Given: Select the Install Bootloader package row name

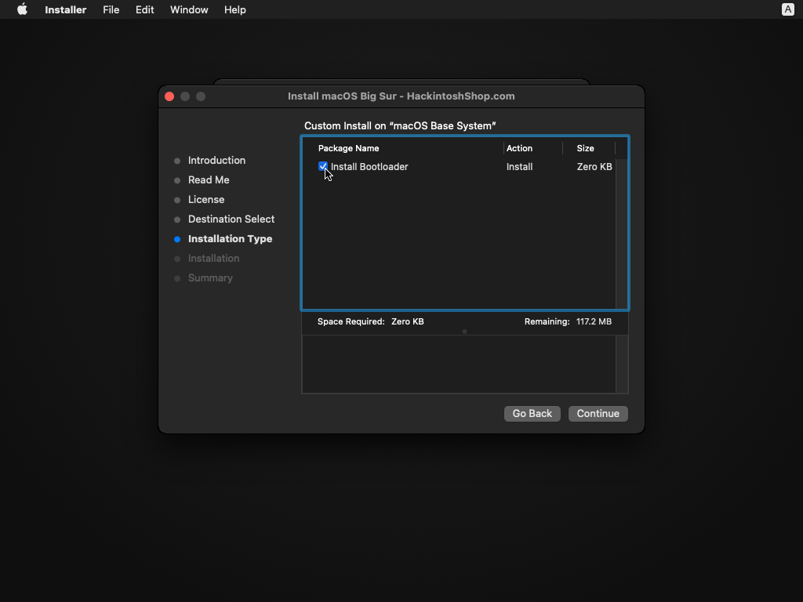Looking at the screenshot, I should 369,167.
